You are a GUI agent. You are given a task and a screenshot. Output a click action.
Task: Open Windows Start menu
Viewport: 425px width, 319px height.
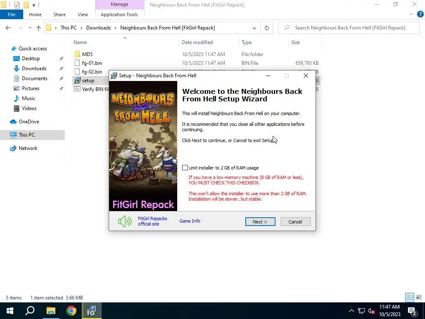pyautogui.click(x=10, y=311)
